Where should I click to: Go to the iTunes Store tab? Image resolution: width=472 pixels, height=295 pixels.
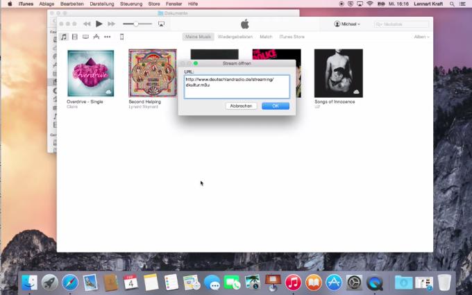(292, 37)
